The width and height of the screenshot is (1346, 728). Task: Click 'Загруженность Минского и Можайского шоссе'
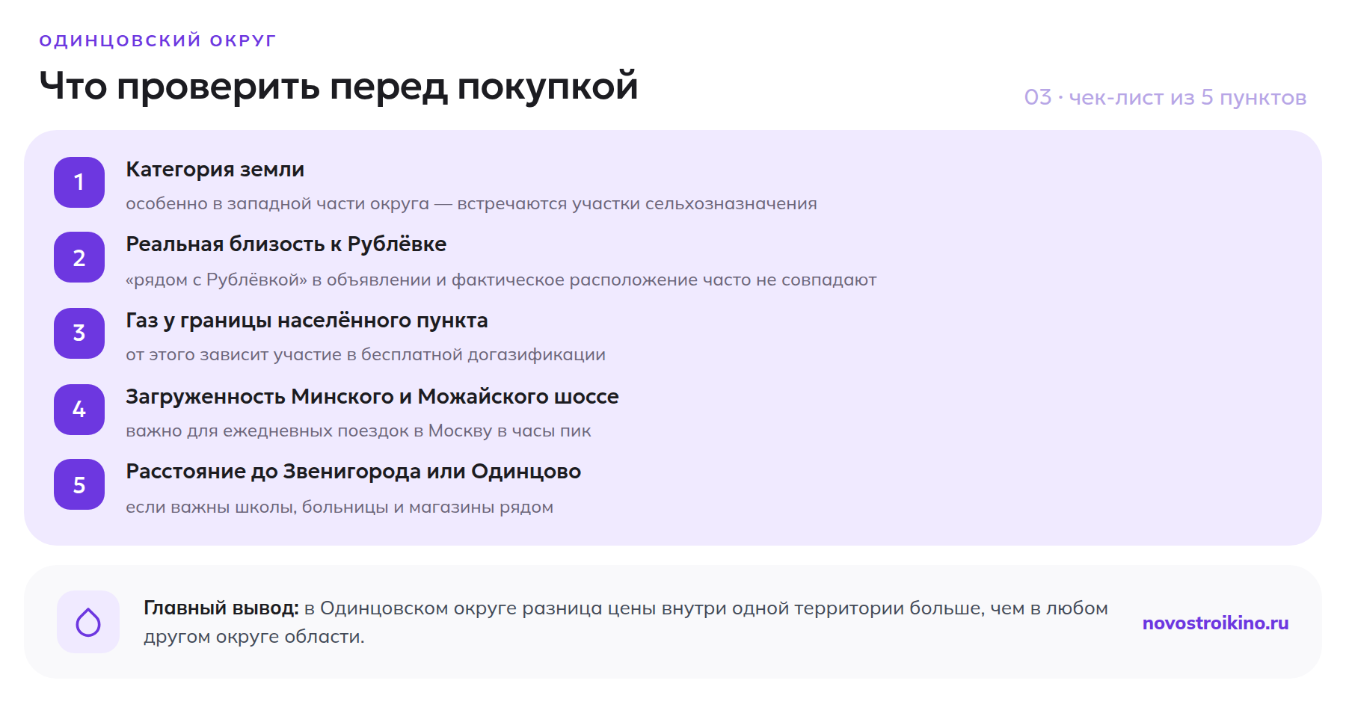coord(372,397)
